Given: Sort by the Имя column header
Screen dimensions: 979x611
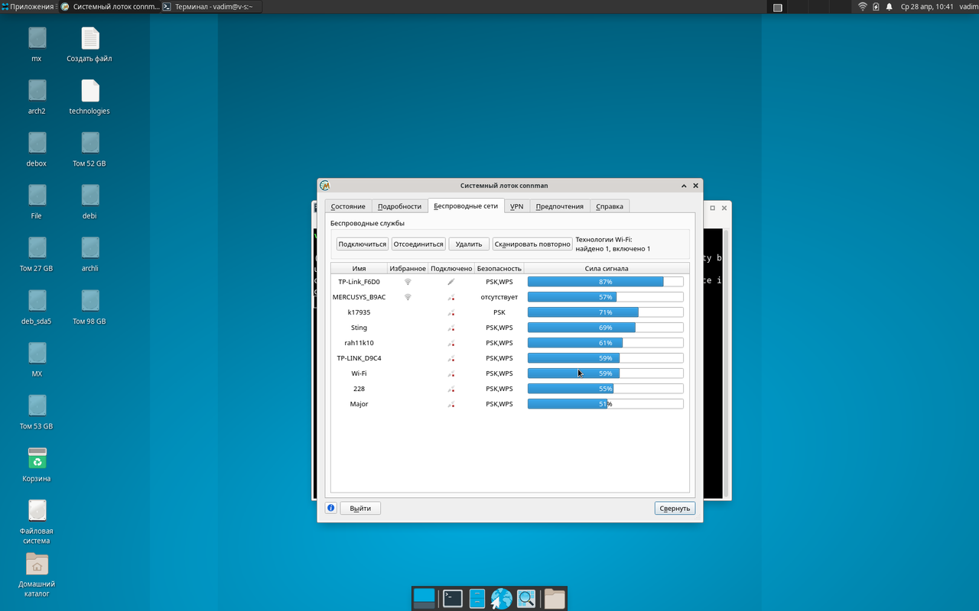Looking at the screenshot, I should click(359, 268).
